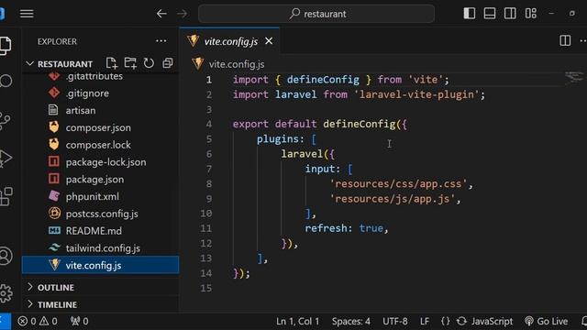
Task: Open the Explorer view in activity bar
Action: tap(6, 46)
